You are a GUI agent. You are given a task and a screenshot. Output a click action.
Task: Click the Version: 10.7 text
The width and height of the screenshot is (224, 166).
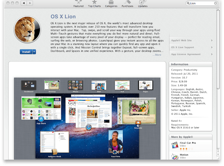point(179,78)
